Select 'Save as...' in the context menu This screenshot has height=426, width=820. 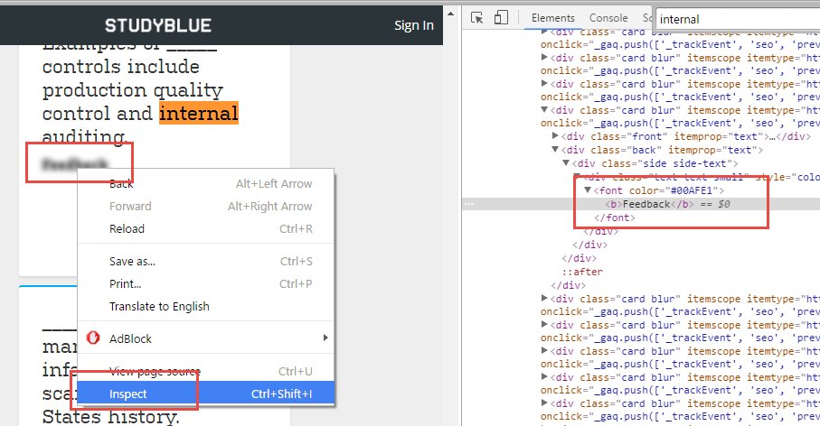coord(205,261)
